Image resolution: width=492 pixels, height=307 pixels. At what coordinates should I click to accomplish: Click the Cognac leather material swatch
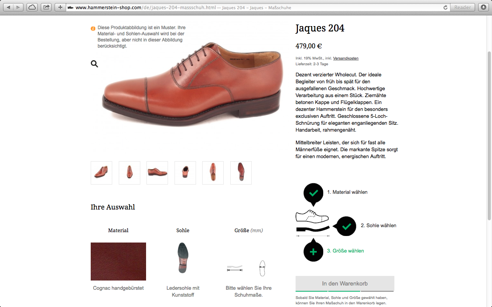click(118, 261)
